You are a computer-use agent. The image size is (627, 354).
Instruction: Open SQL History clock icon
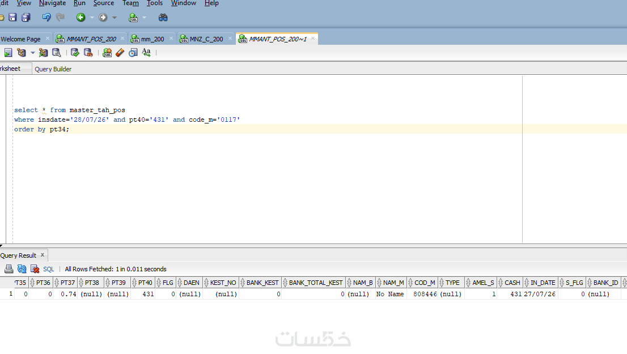(x=133, y=52)
